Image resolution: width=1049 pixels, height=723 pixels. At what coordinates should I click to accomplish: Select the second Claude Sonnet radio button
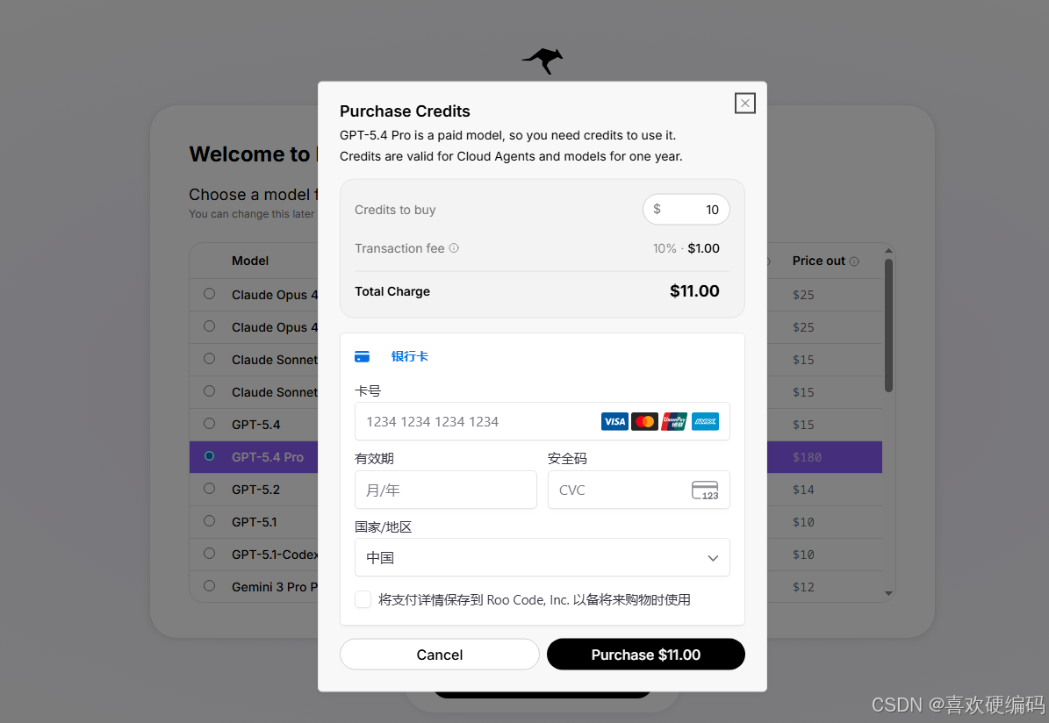pyautogui.click(x=210, y=391)
